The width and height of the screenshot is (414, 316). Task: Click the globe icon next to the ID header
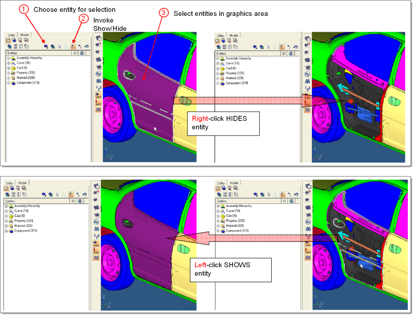click(x=82, y=53)
